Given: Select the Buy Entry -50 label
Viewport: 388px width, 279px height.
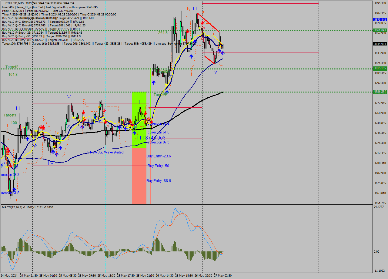Looking at the screenshot, I should pos(158,166).
